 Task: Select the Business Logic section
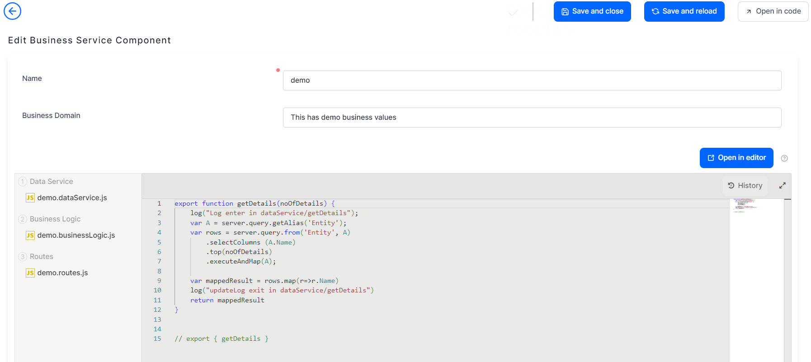tap(55, 219)
